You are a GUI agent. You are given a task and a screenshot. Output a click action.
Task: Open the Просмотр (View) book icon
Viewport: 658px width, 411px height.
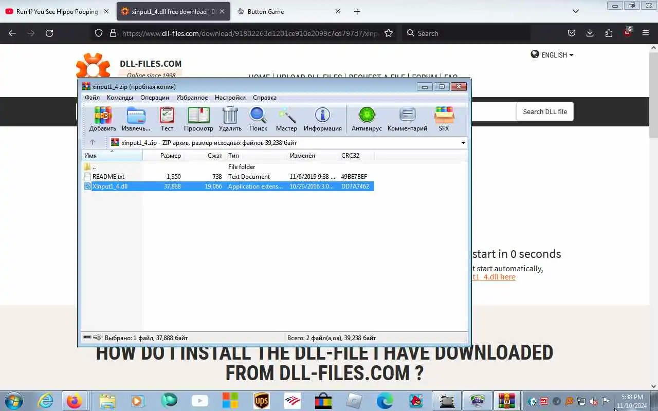coord(198,119)
